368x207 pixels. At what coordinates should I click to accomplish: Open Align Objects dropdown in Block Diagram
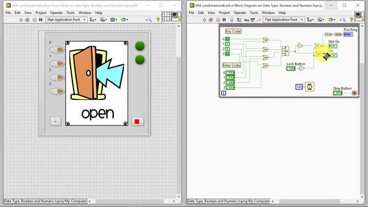[310, 20]
